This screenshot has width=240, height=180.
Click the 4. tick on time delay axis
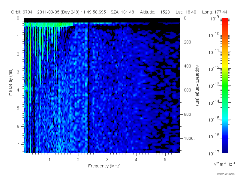pyautogui.click(x=19, y=90)
